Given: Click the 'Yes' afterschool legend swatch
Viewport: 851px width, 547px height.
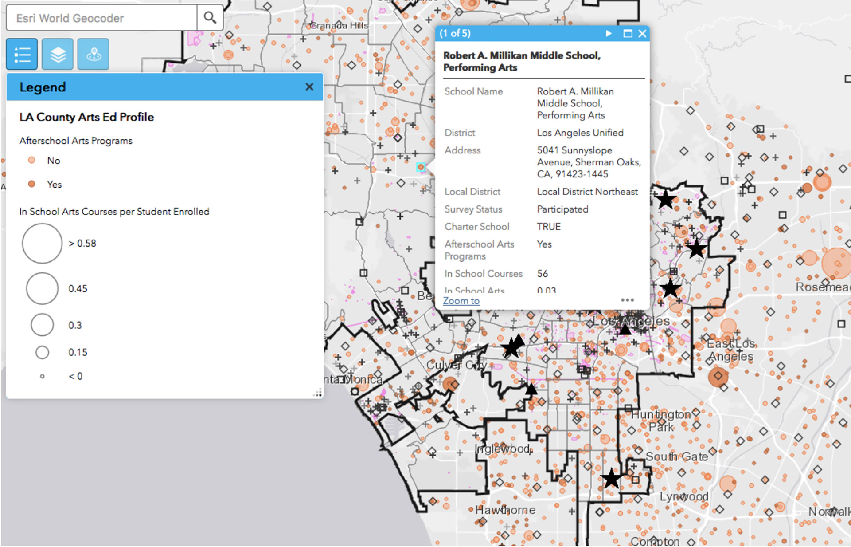Looking at the screenshot, I should coord(31,184).
